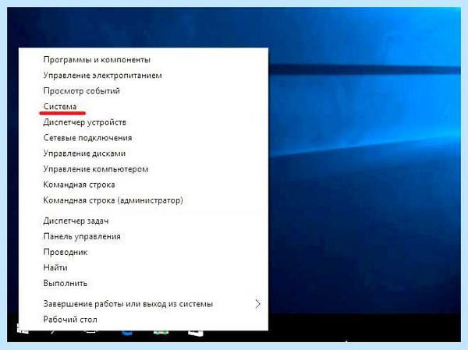Choose Выполнить menu item

pos(144,283)
